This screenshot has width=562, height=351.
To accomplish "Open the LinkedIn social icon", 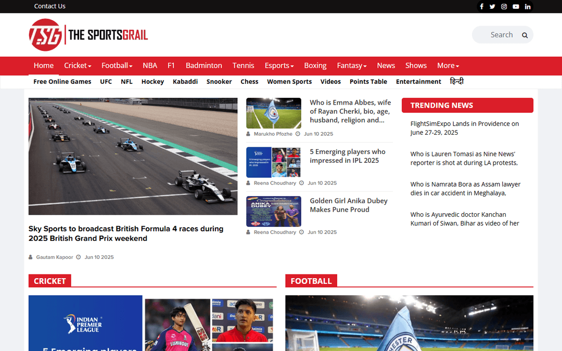I will (x=528, y=6).
